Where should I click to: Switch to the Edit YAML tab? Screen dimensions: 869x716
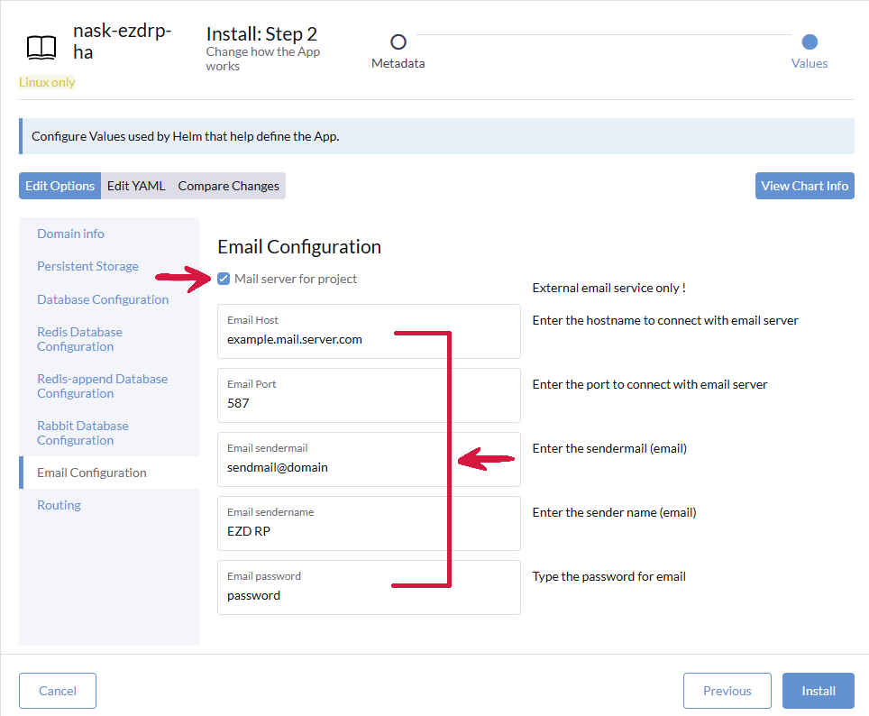coord(136,186)
